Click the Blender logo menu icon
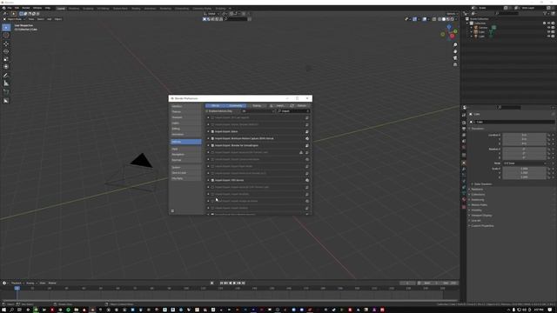This screenshot has height=313, width=557. 3,8
